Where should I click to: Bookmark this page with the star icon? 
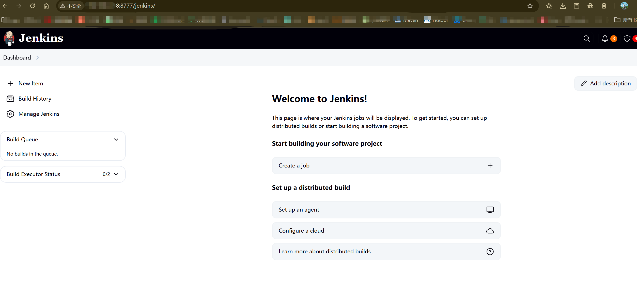530,6
